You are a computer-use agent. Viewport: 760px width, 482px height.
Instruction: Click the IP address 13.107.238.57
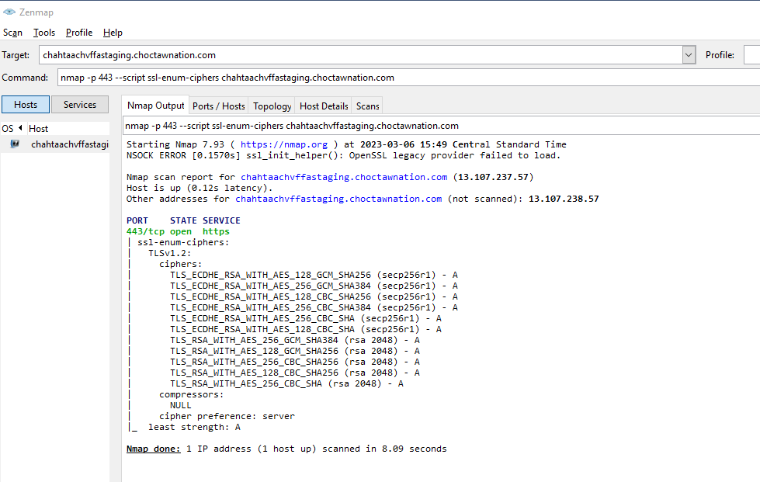[564, 199]
